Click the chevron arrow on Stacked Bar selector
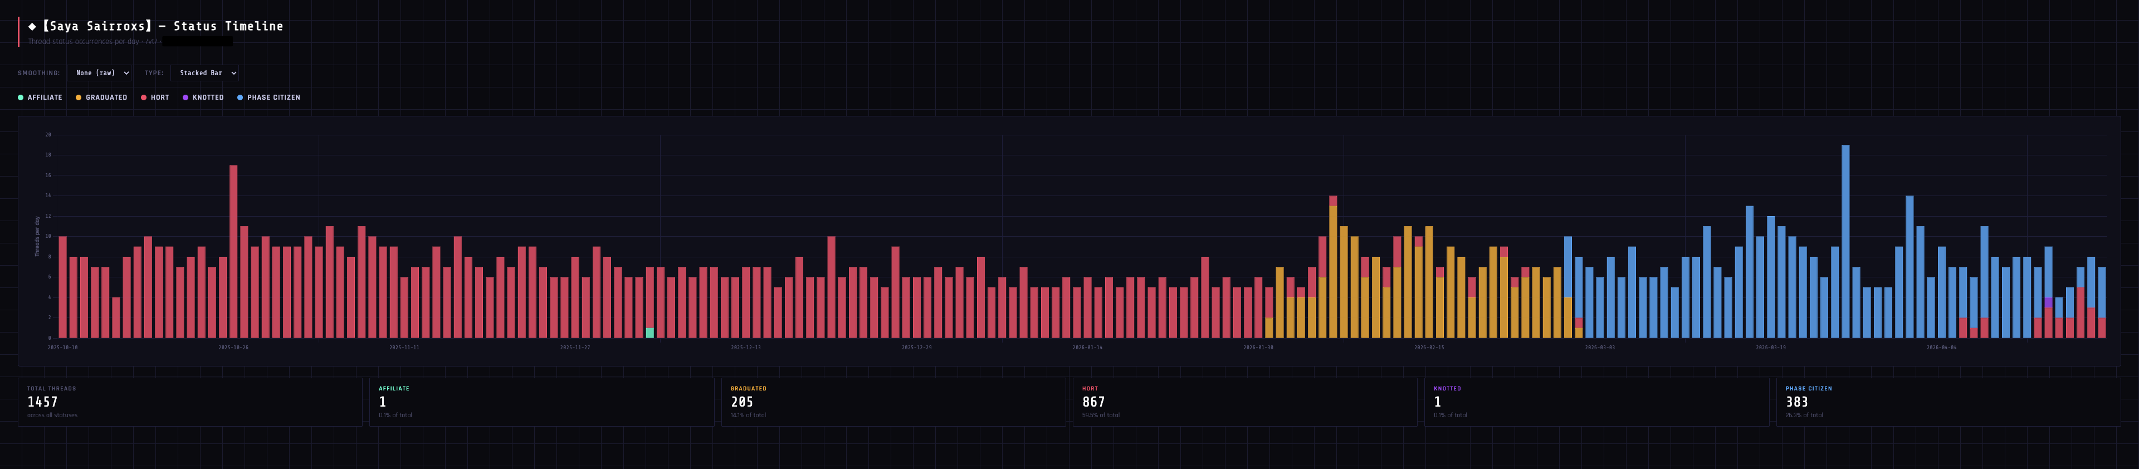This screenshot has height=469, width=2139. (x=233, y=73)
